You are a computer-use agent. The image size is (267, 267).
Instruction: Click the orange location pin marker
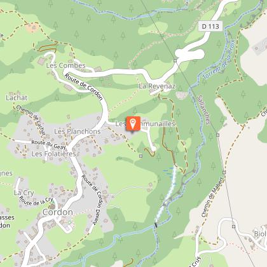tap(133, 123)
